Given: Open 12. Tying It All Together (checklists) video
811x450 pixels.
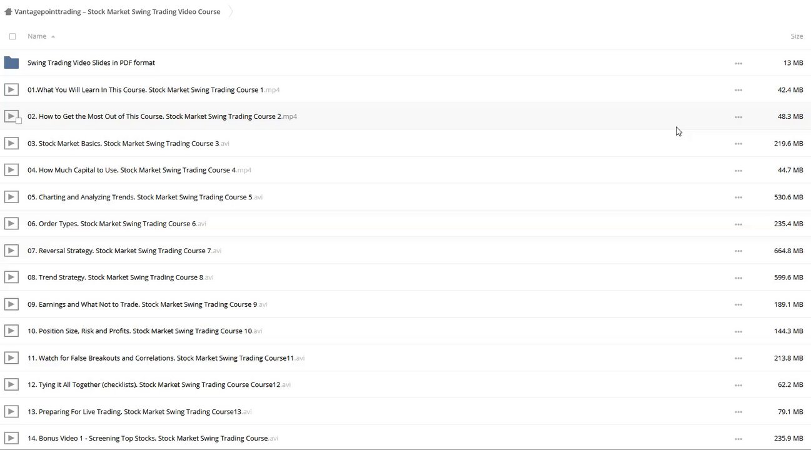Looking at the screenshot, I should coord(159,385).
